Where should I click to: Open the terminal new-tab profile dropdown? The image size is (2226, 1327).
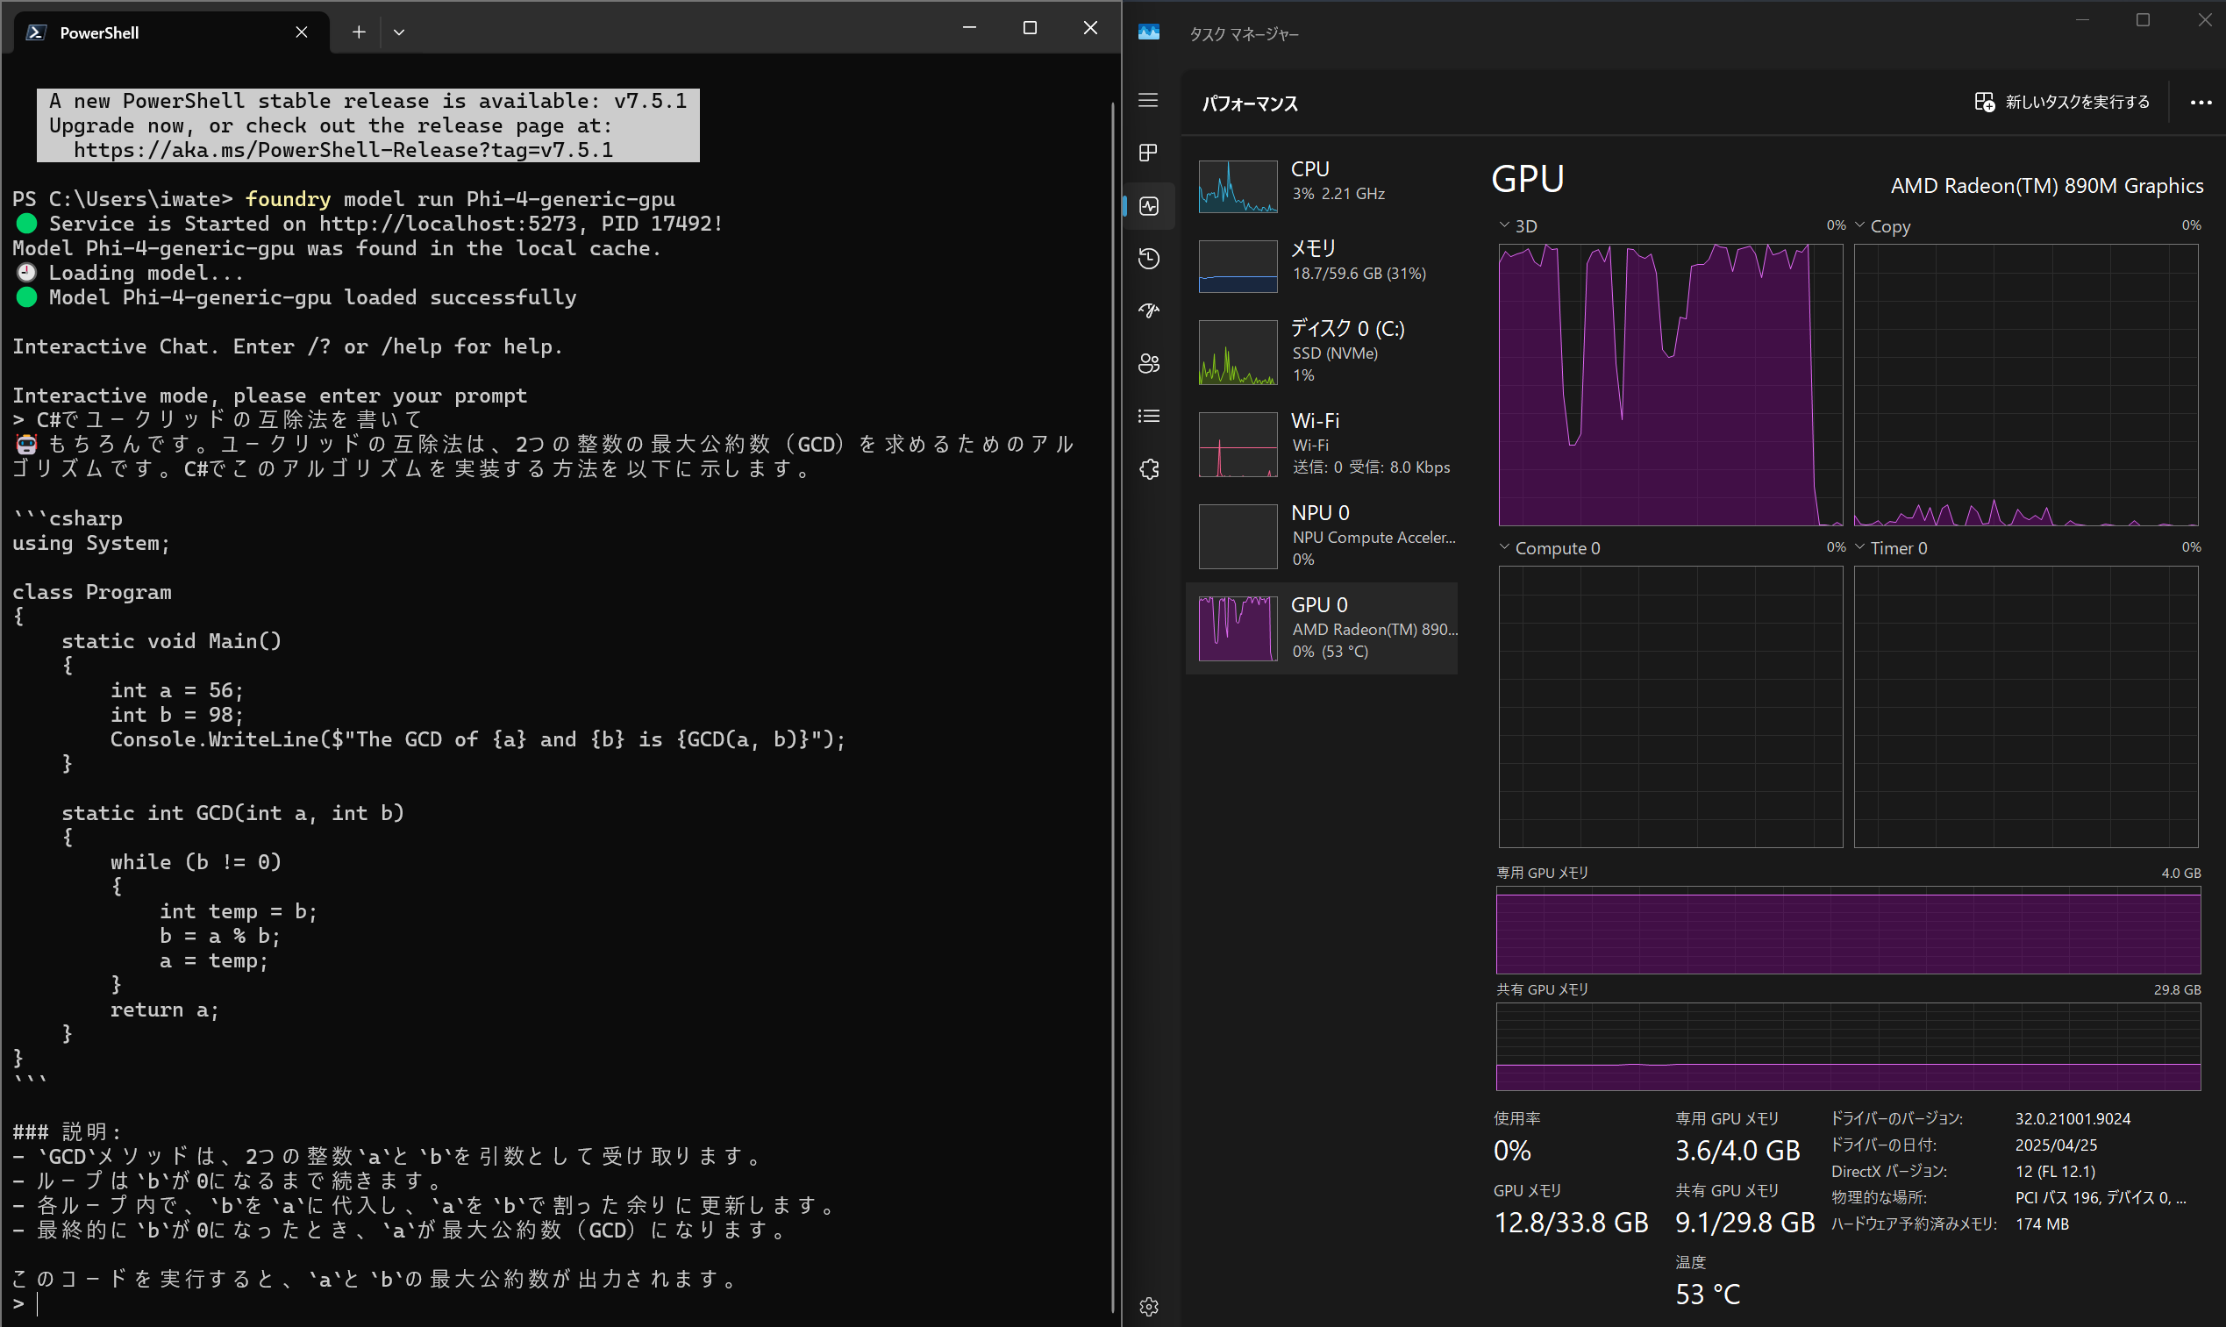tap(399, 32)
